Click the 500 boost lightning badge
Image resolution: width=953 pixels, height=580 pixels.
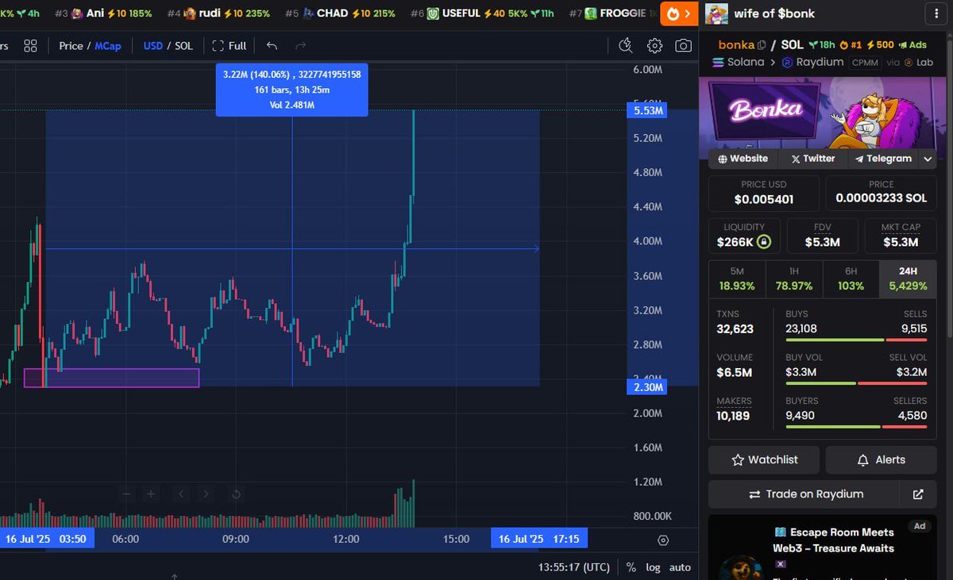coord(881,45)
